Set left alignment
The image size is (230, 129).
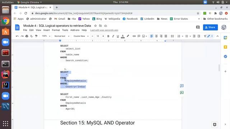pyautogui.click(x=152, y=36)
